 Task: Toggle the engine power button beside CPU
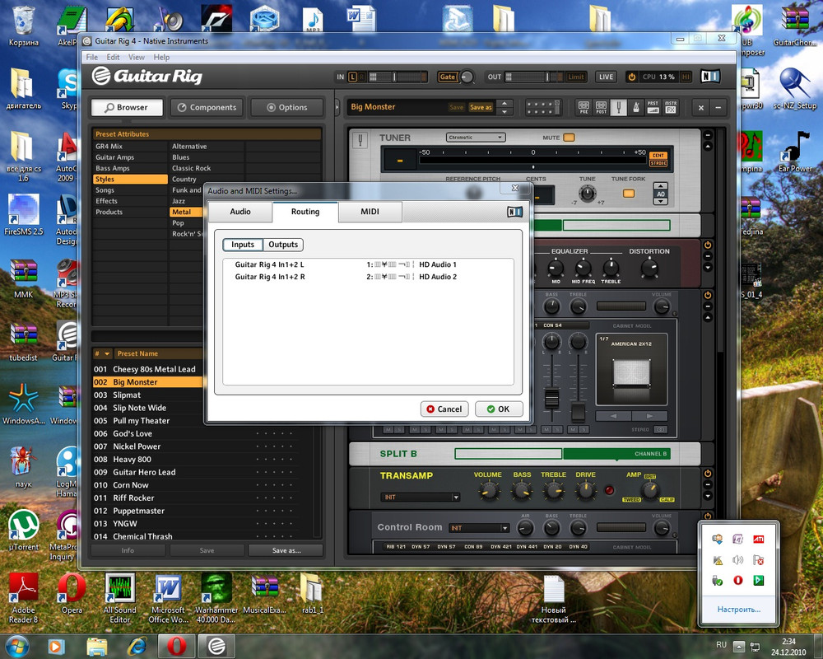click(x=632, y=77)
